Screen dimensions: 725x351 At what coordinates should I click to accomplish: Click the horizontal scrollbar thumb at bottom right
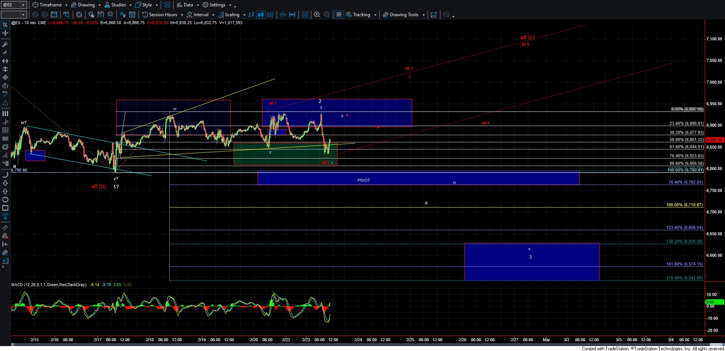[x=716, y=345]
